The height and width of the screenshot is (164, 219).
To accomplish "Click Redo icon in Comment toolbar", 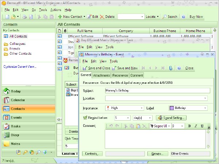I will coord(117,126).
